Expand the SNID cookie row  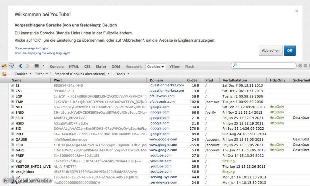[12, 112]
